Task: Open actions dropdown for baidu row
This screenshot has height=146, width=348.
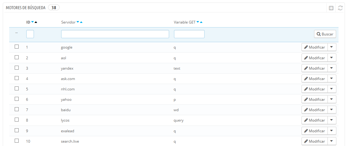Action: 332,110
